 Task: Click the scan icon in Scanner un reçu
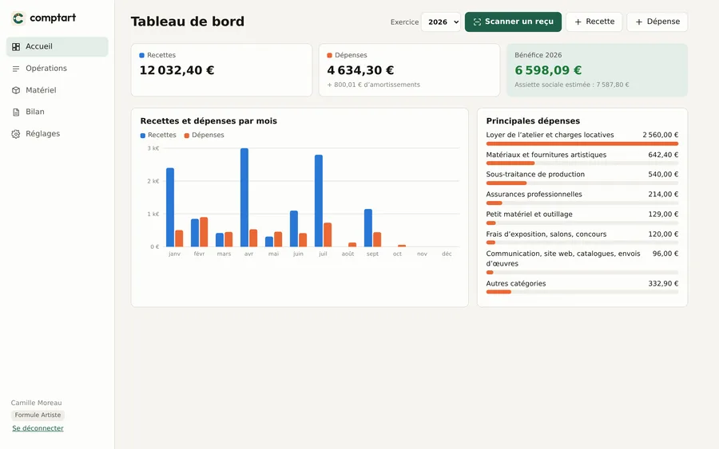coord(477,22)
